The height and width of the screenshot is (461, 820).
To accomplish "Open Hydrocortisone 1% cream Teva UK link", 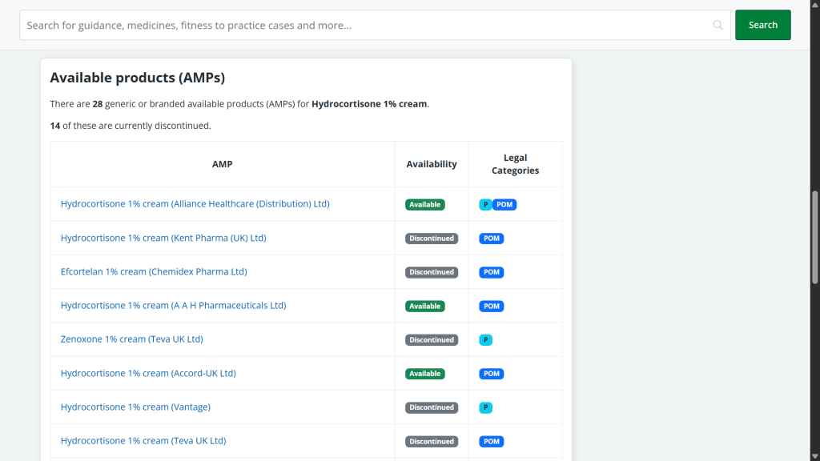I will pos(143,441).
